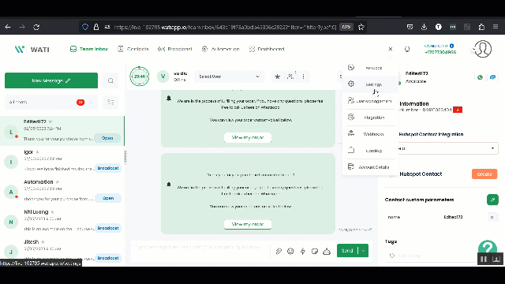Click the New Message button
The height and width of the screenshot is (284, 505).
tap(51, 80)
